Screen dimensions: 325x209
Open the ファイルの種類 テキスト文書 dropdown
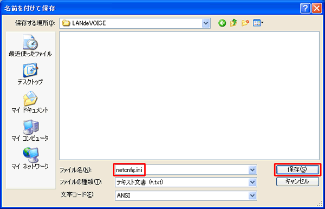pyautogui.click(x=252, y=182)
